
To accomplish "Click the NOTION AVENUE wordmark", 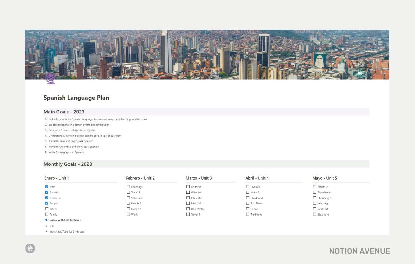I will 359,251.
